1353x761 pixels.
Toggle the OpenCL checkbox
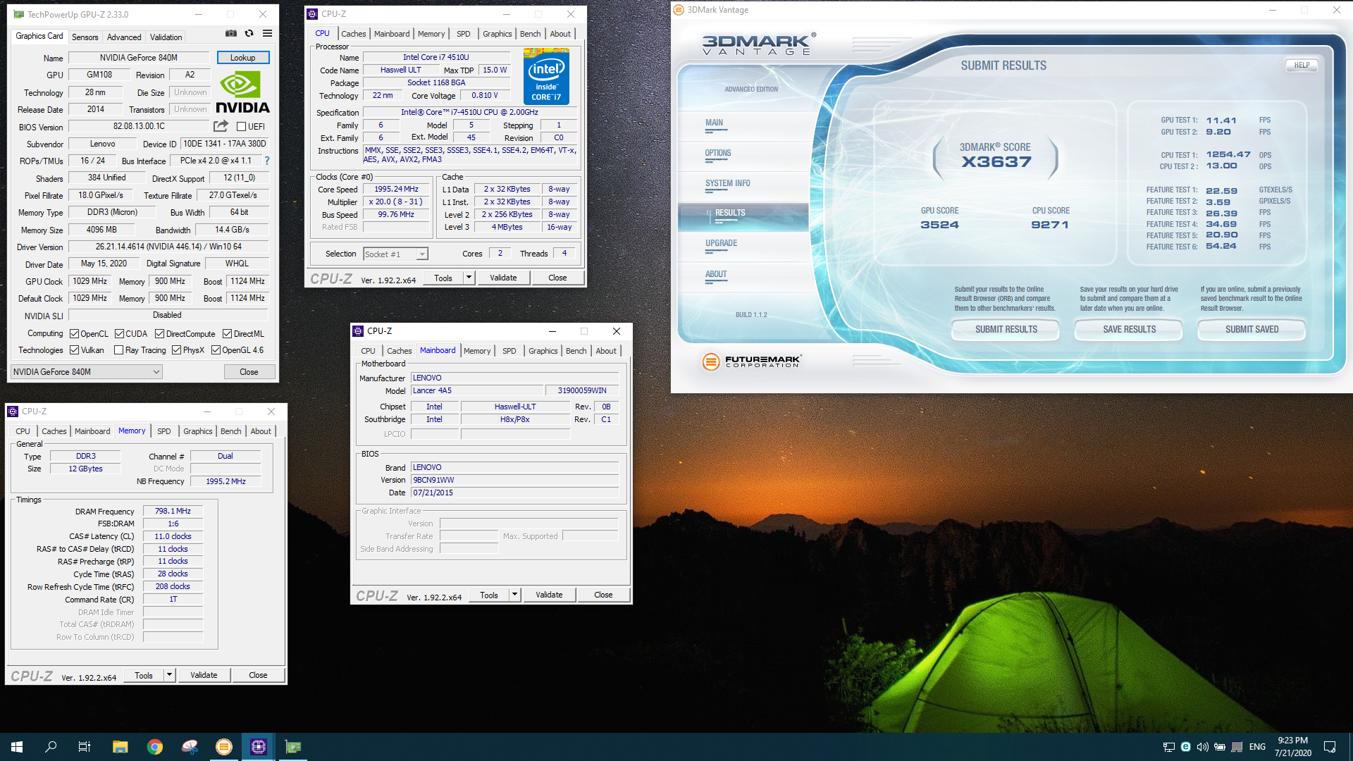[75, 334]
